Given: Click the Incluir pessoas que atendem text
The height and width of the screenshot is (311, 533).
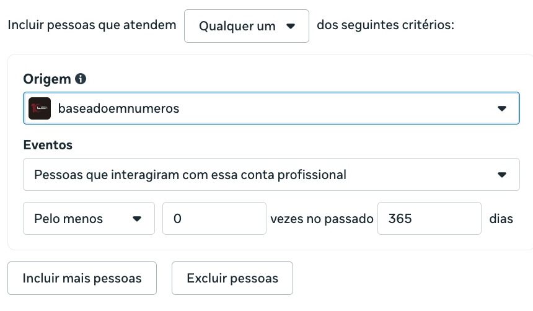Looking at the screenshot, I should (x=91, y=26).
